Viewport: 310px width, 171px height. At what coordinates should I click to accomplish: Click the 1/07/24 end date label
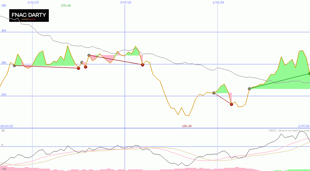(x=303, y=126)
